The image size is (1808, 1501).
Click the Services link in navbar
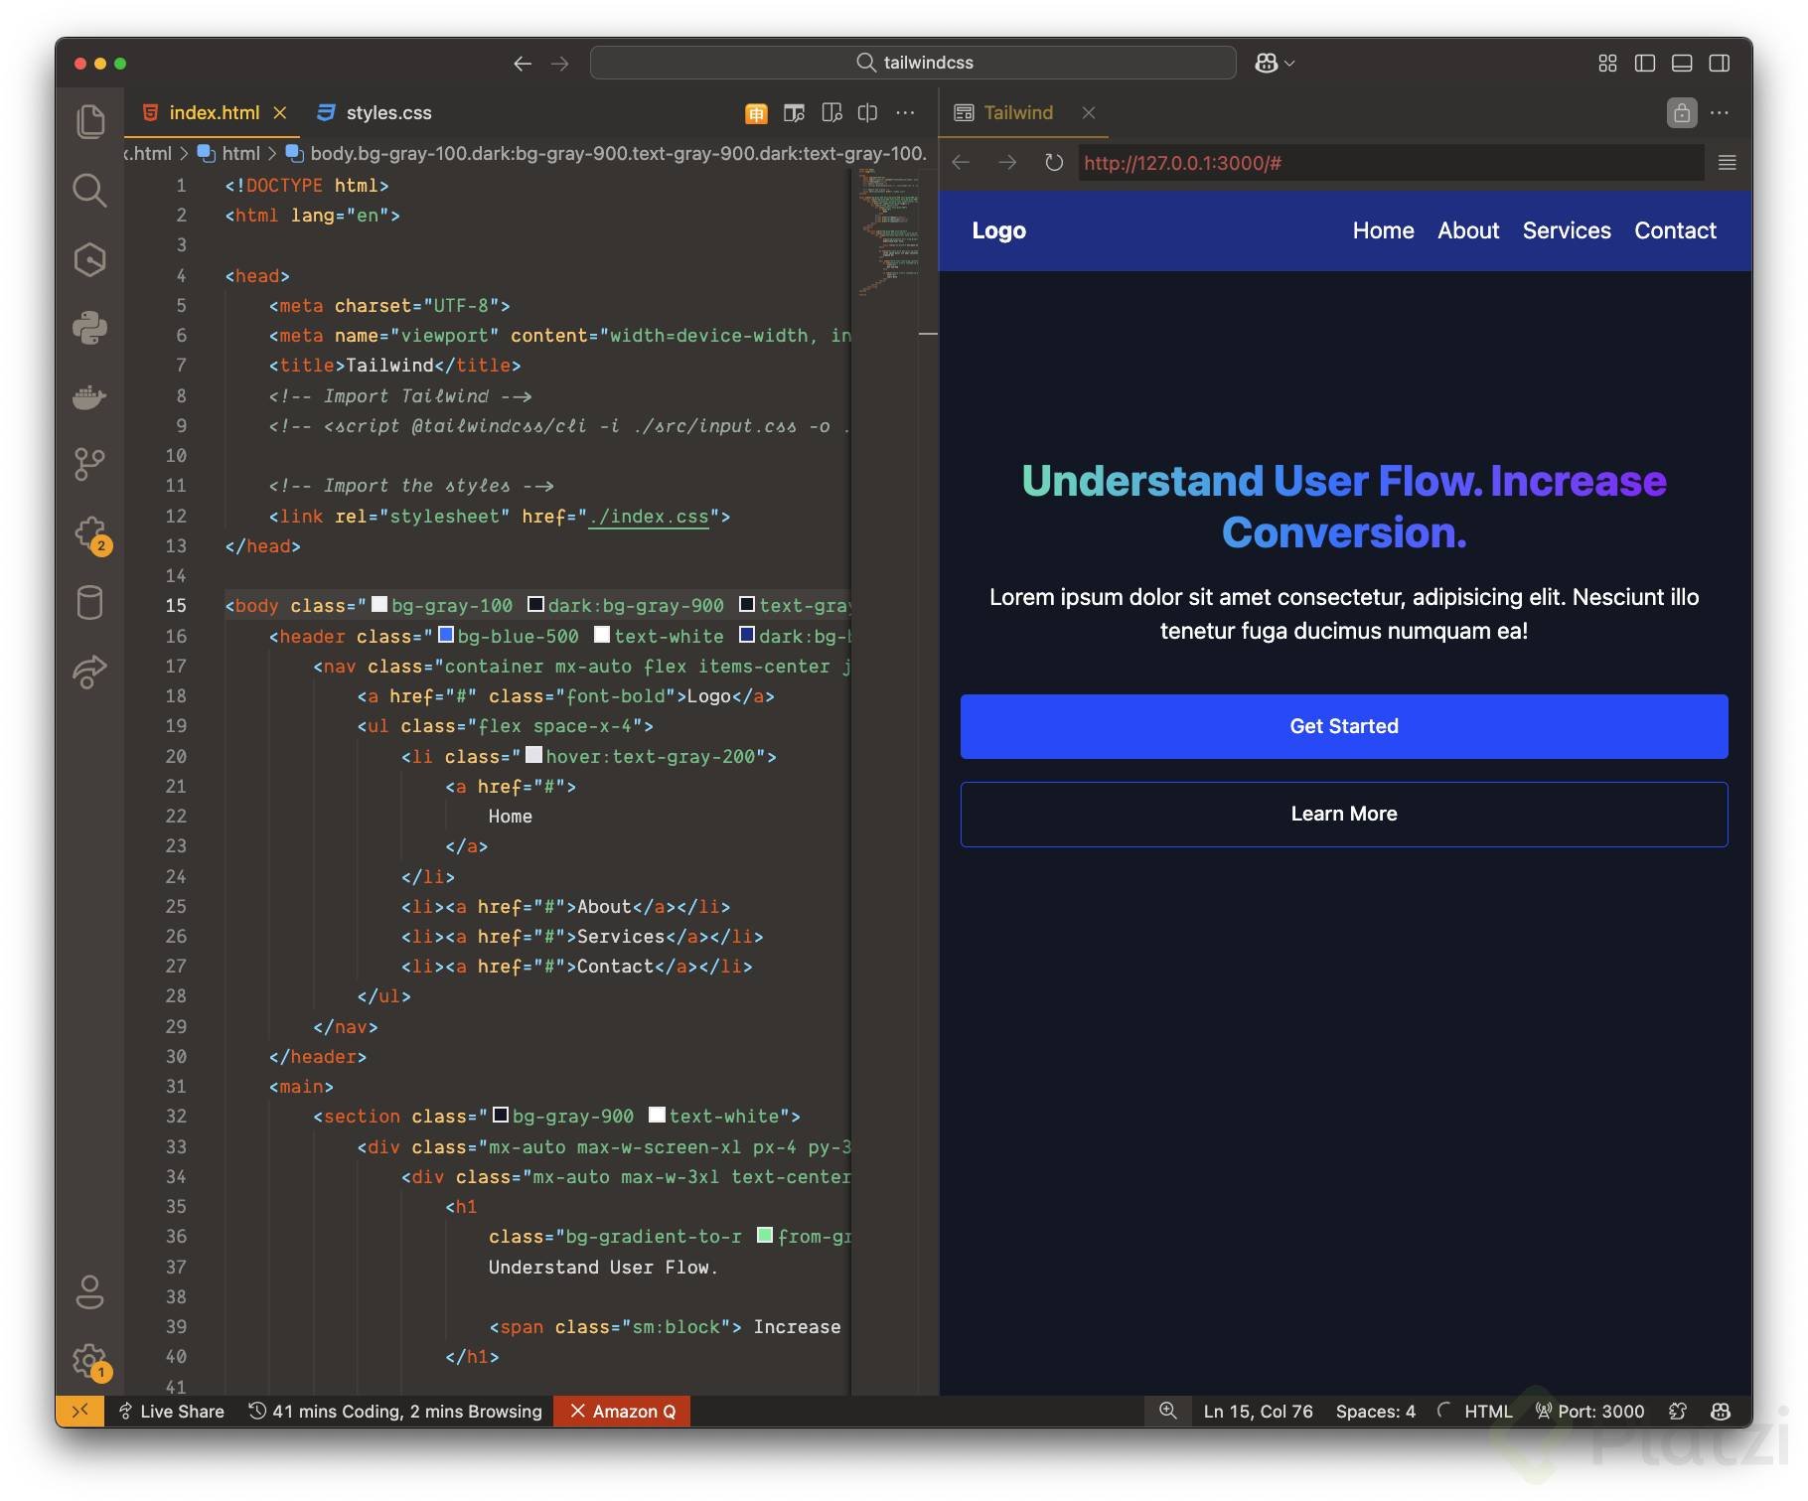tap(1566, 230)
